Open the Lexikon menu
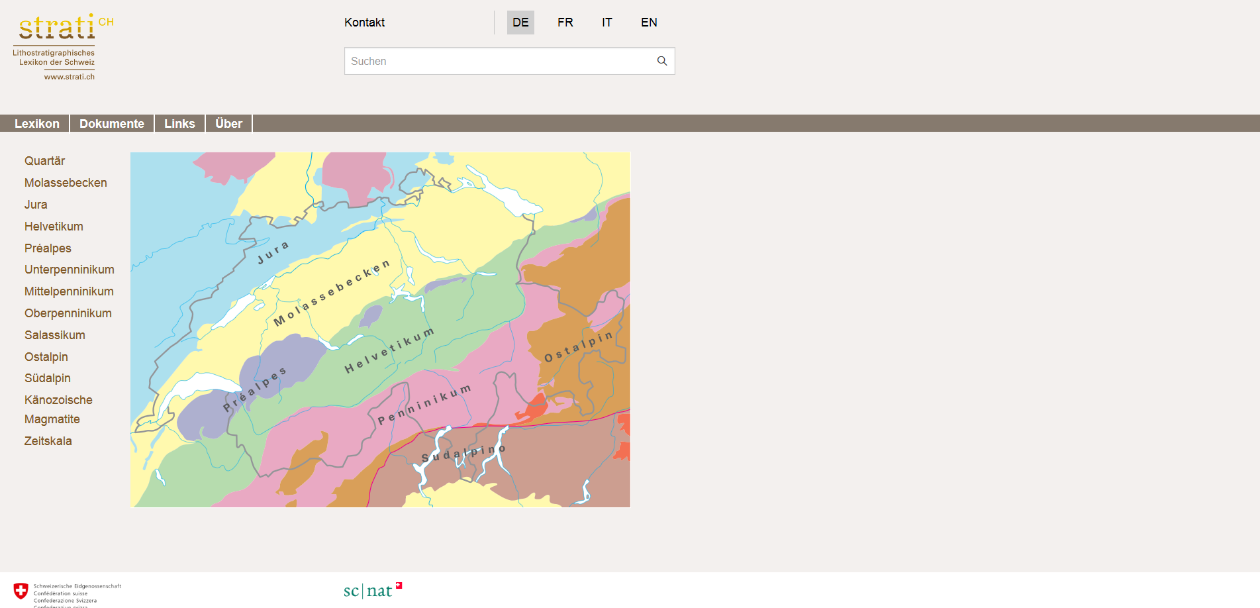The image size is (1260, 608). pos(37,124)
